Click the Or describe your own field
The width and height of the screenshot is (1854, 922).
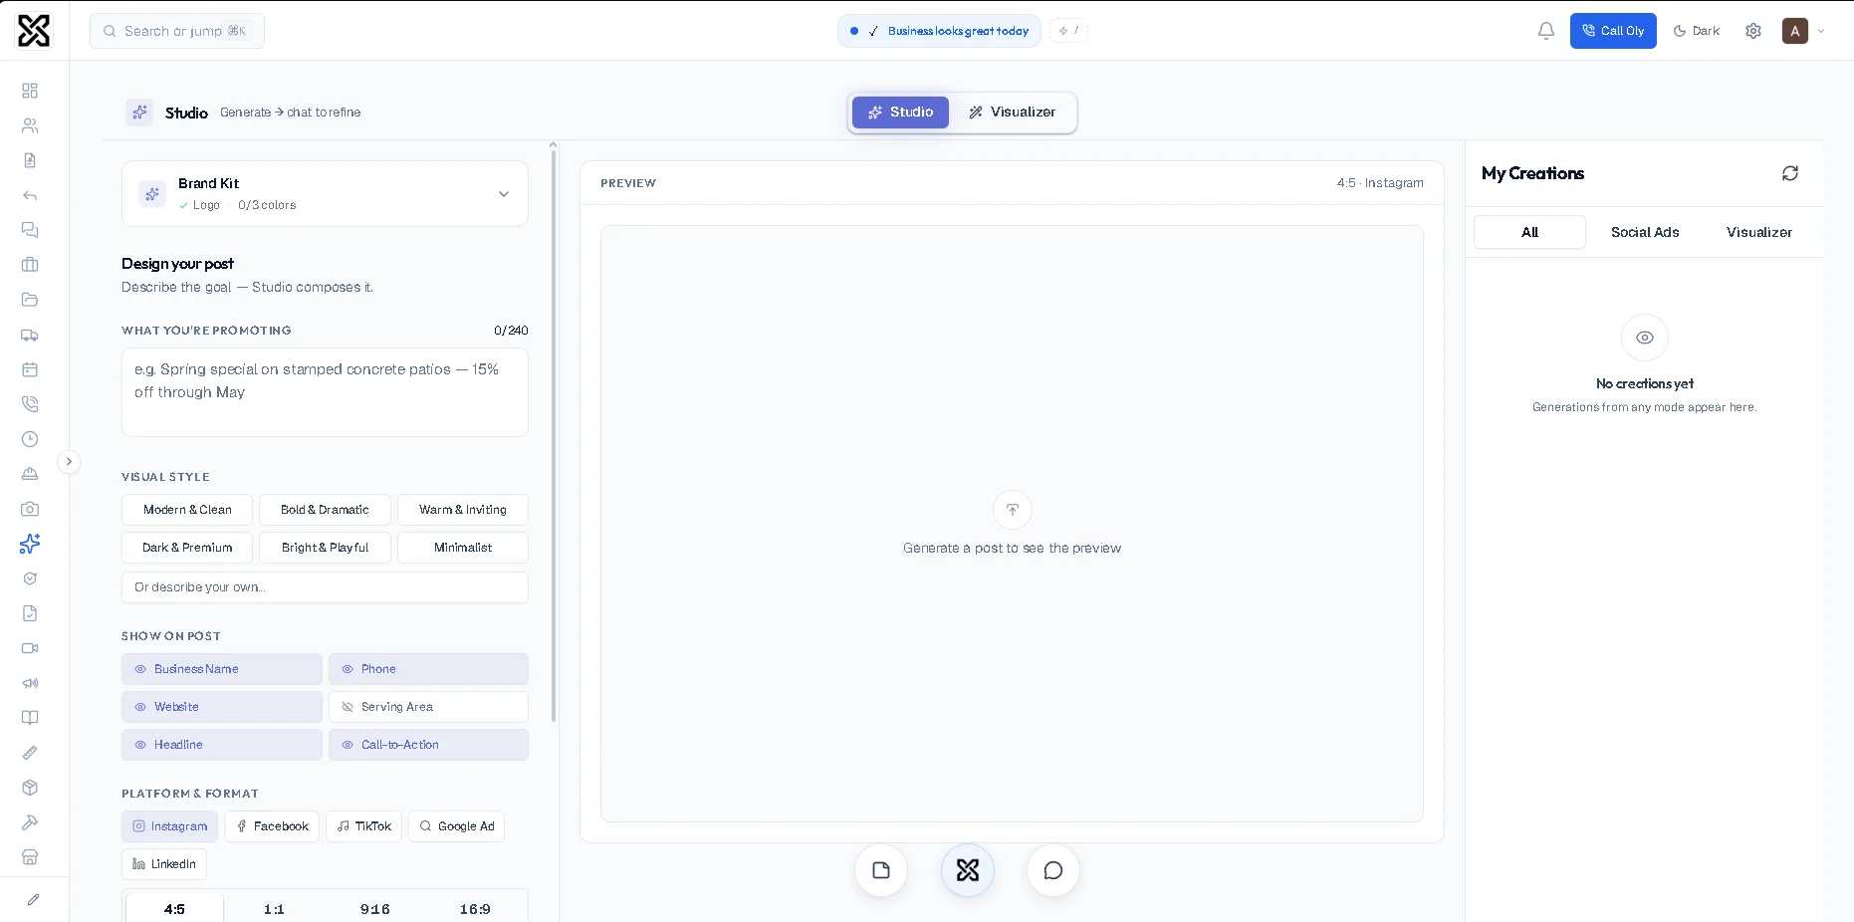coord(325,587)
